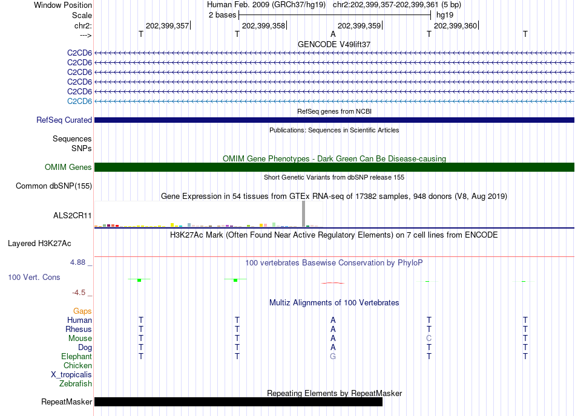Image resolution: width=575 pixels, height=416 pixels.
Task: Click the 202,399,358 position label
Action: pos(263,25)
